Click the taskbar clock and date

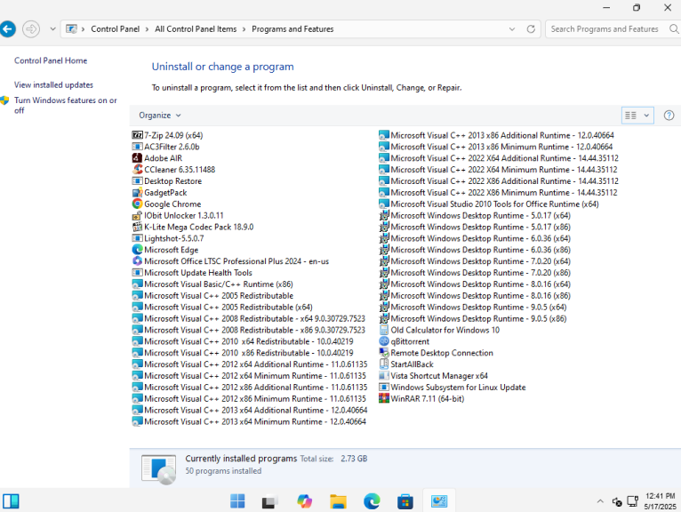click(660, 501)
